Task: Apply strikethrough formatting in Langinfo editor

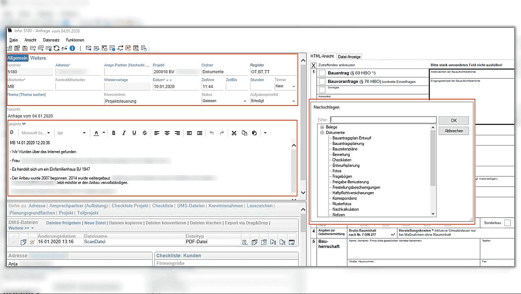Action: coord(145,133)
